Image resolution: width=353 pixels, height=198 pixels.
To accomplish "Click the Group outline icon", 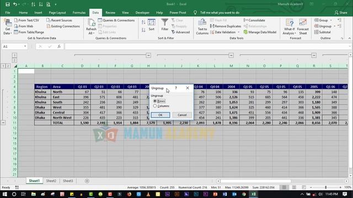I will [x=316, y=20].
